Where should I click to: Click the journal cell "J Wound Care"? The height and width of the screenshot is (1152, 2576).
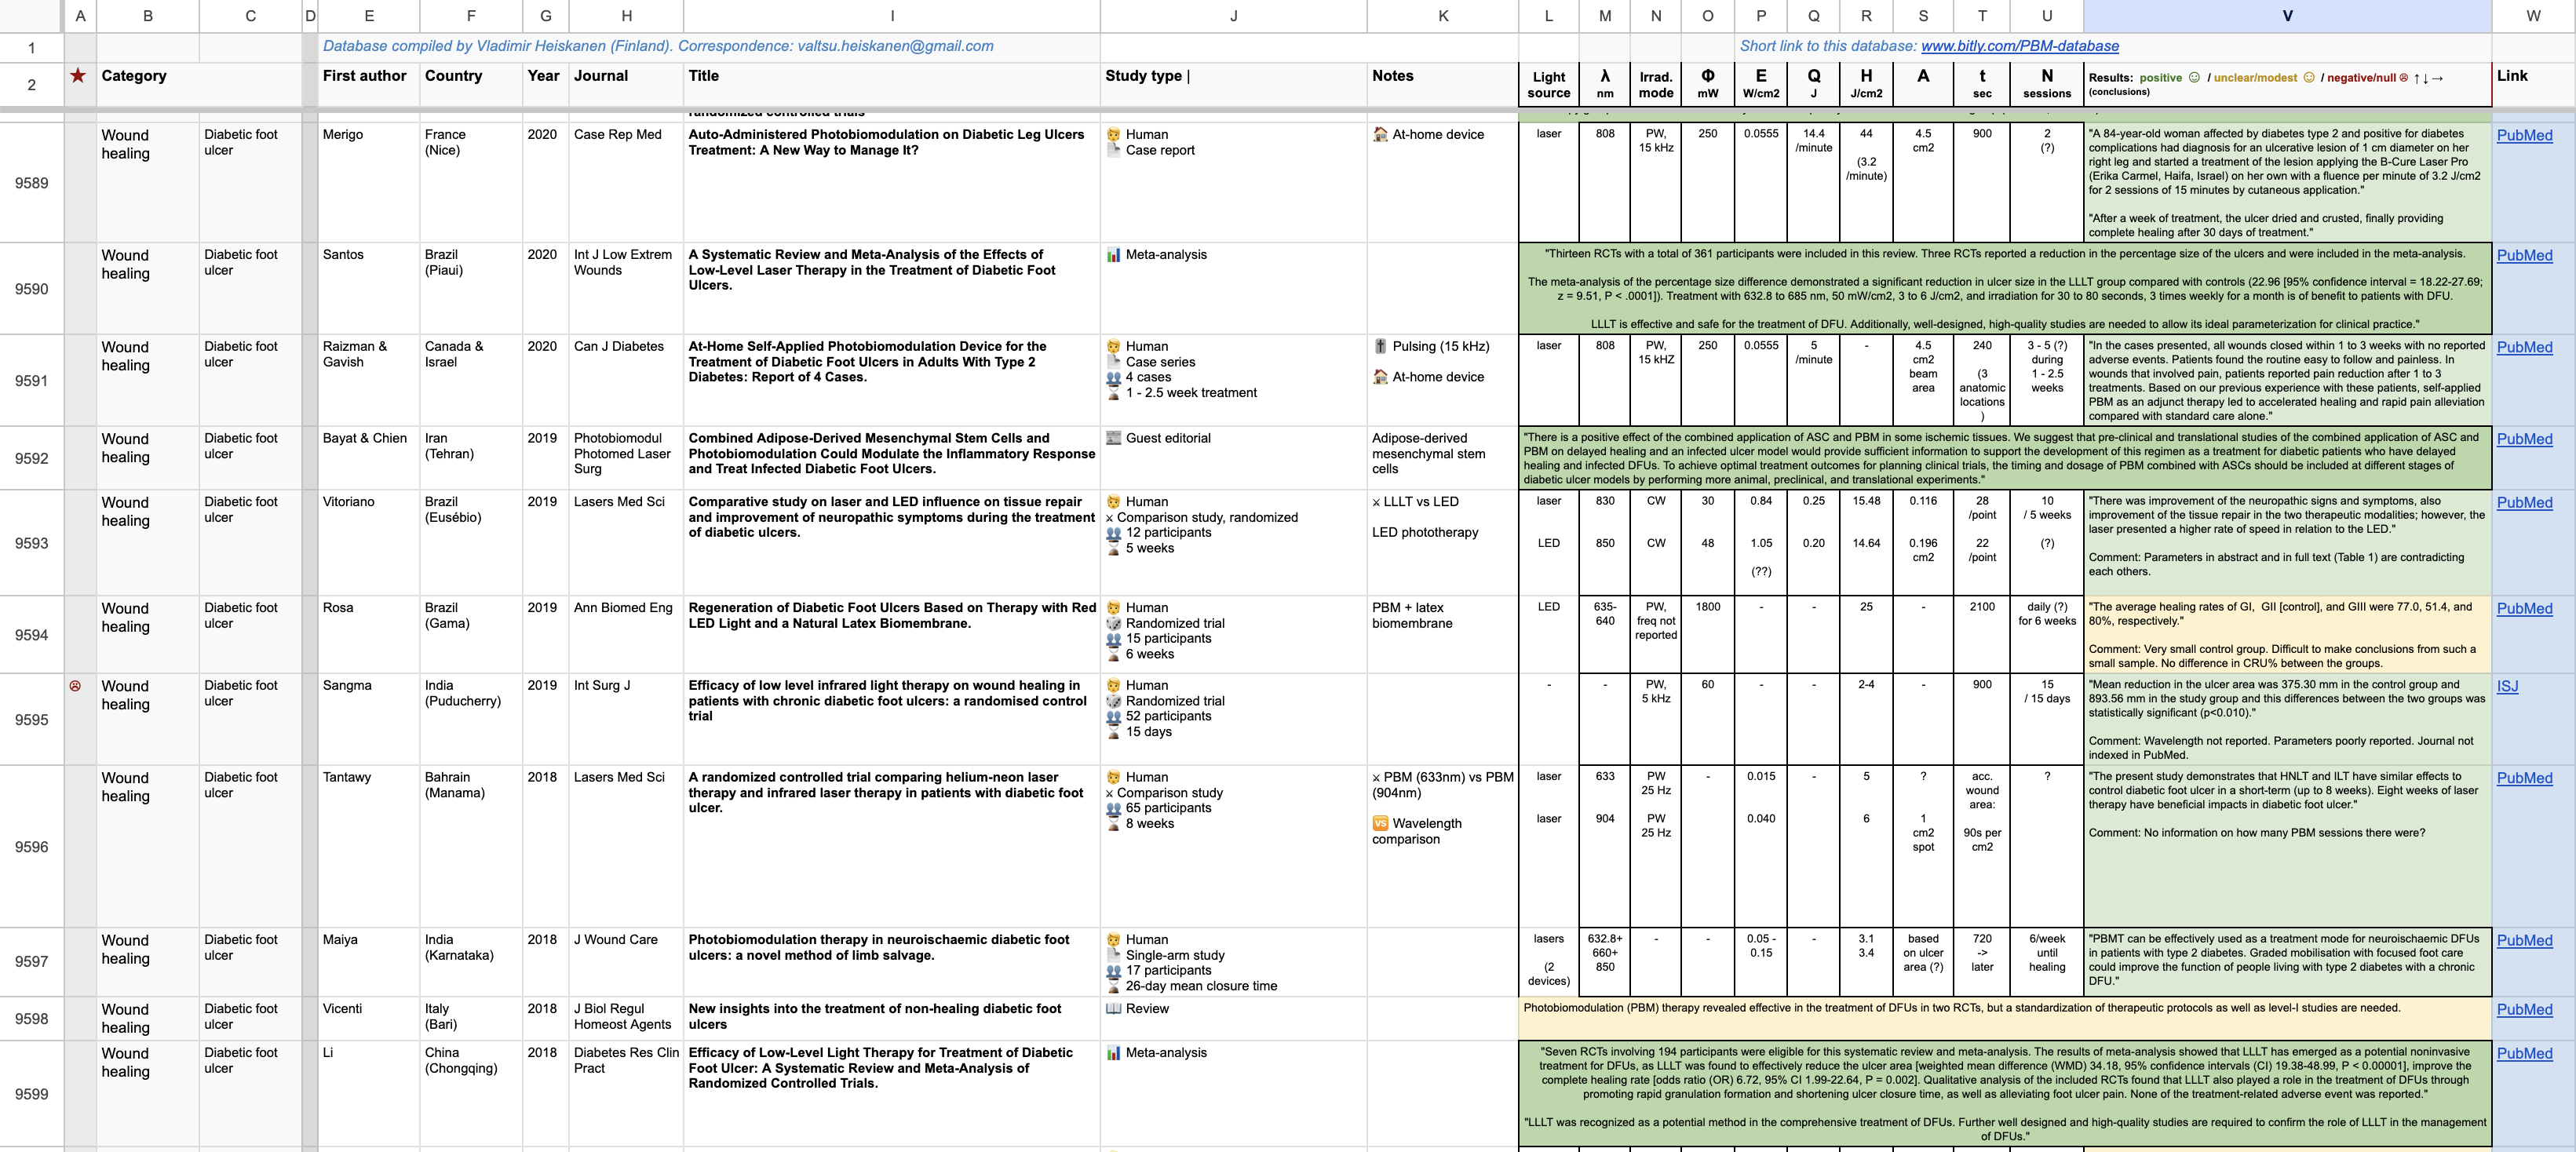(x=626, y=961)
